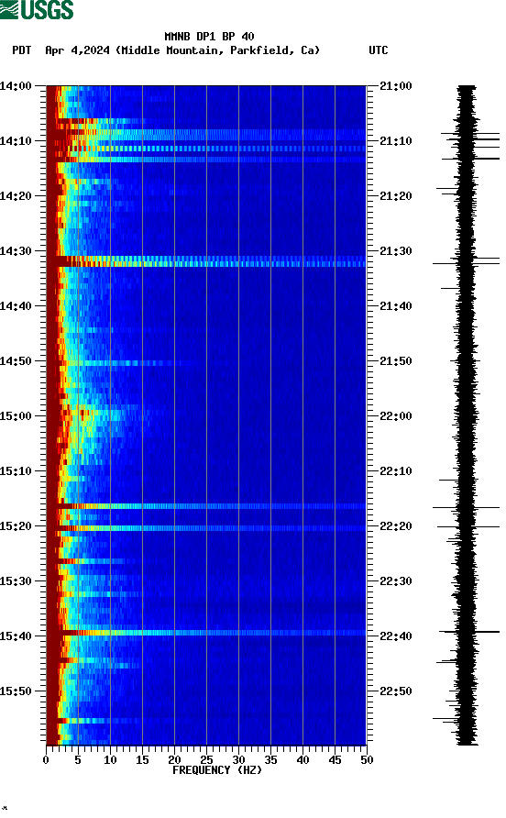Screen dimensions: 506x818
Task: Click the seismogram spike near 22:40 UTC
Action: tap(469, 632)
